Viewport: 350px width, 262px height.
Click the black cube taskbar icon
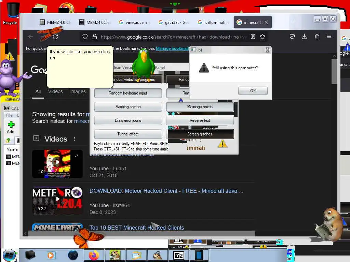pos(30,255)
